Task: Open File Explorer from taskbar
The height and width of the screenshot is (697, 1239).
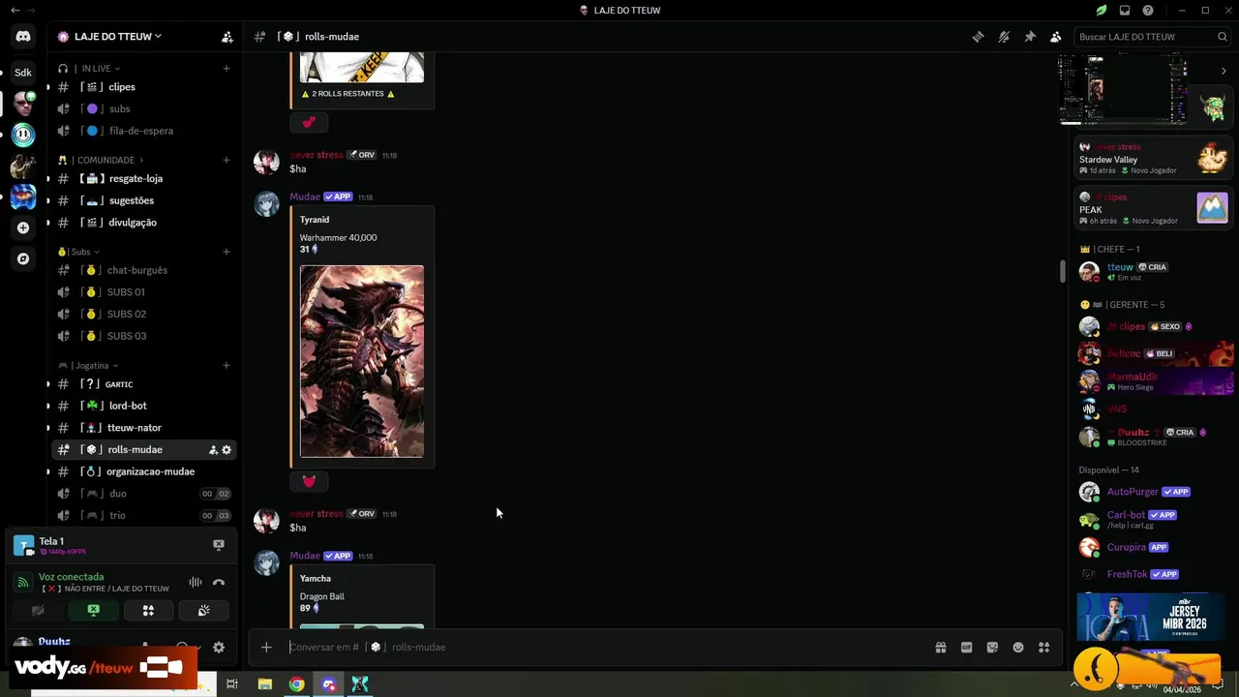Action: tap(264, 684)
